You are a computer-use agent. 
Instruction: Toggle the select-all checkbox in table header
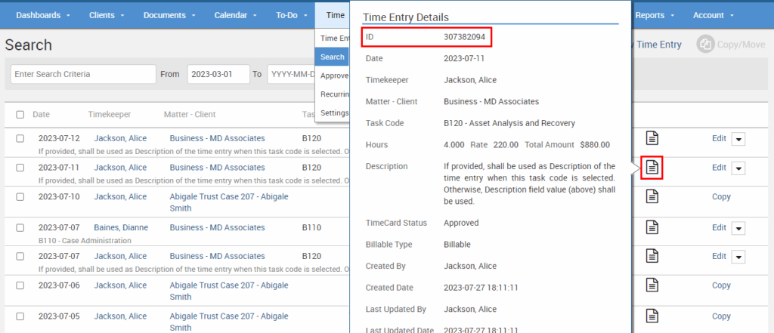pos(20,115)
